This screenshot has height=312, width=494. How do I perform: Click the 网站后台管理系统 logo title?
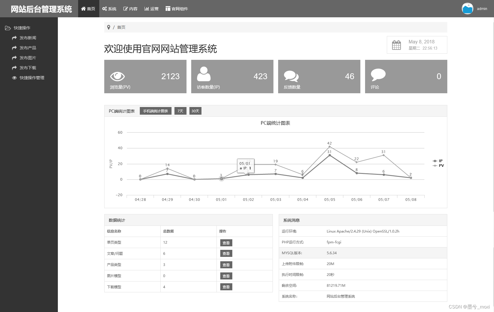41,9
